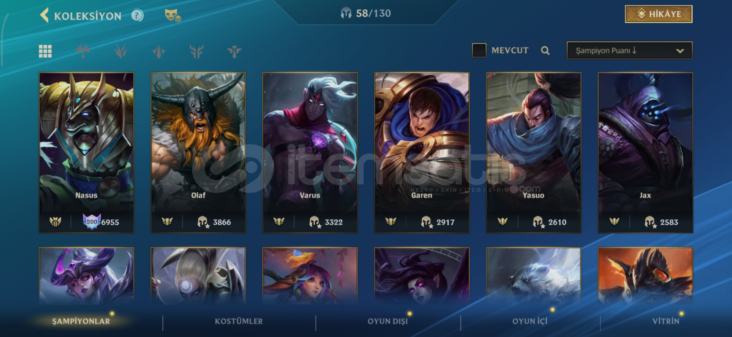Open the Yasuo champion card
732x337 pixels.
point(533,153)
